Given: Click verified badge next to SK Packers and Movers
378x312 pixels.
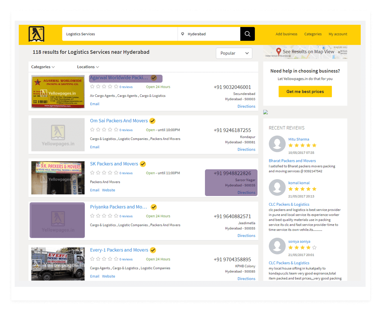Looking at the screenshot, I should point(143,164).
